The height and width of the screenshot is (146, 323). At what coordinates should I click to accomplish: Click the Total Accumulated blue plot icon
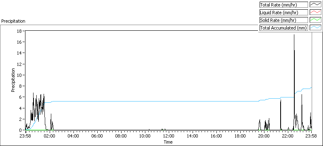tap(315, 28)
